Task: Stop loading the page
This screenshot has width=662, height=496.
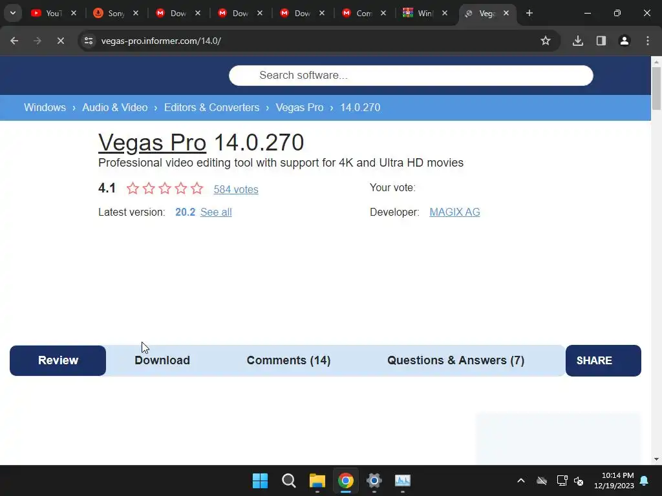Action: click(60, 41)
